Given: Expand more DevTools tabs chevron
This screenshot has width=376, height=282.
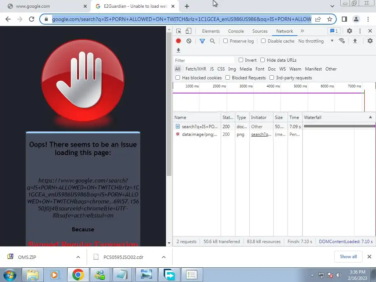Looking at the screenshot, I should (302, 31).
